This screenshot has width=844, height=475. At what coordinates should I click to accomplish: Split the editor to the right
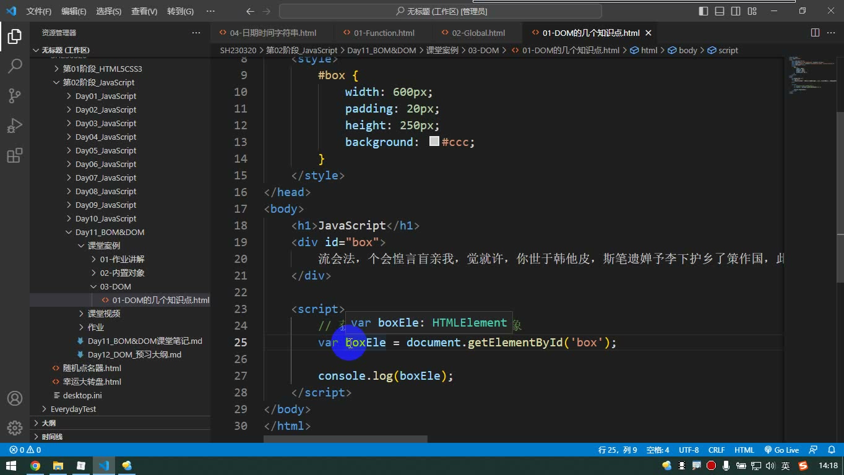(815, 33)
